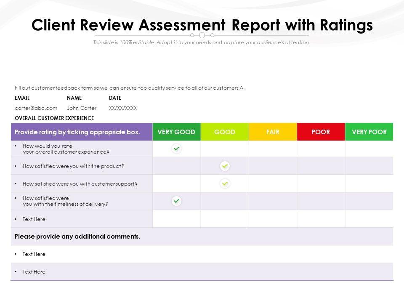
Task: Click the Very Good checkmark for overall customer experience
Action: (x=177, y=149)
